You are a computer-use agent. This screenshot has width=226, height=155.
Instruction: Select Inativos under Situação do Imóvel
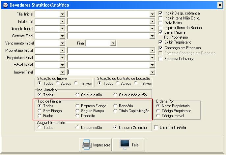coord(76,83)
